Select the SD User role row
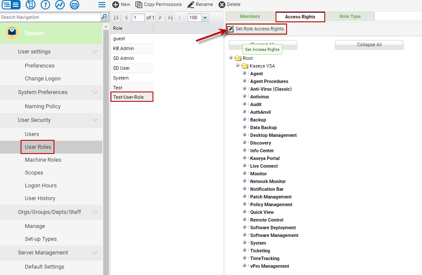Viewport: 422px width, 275px height. [x=132, y=68]
